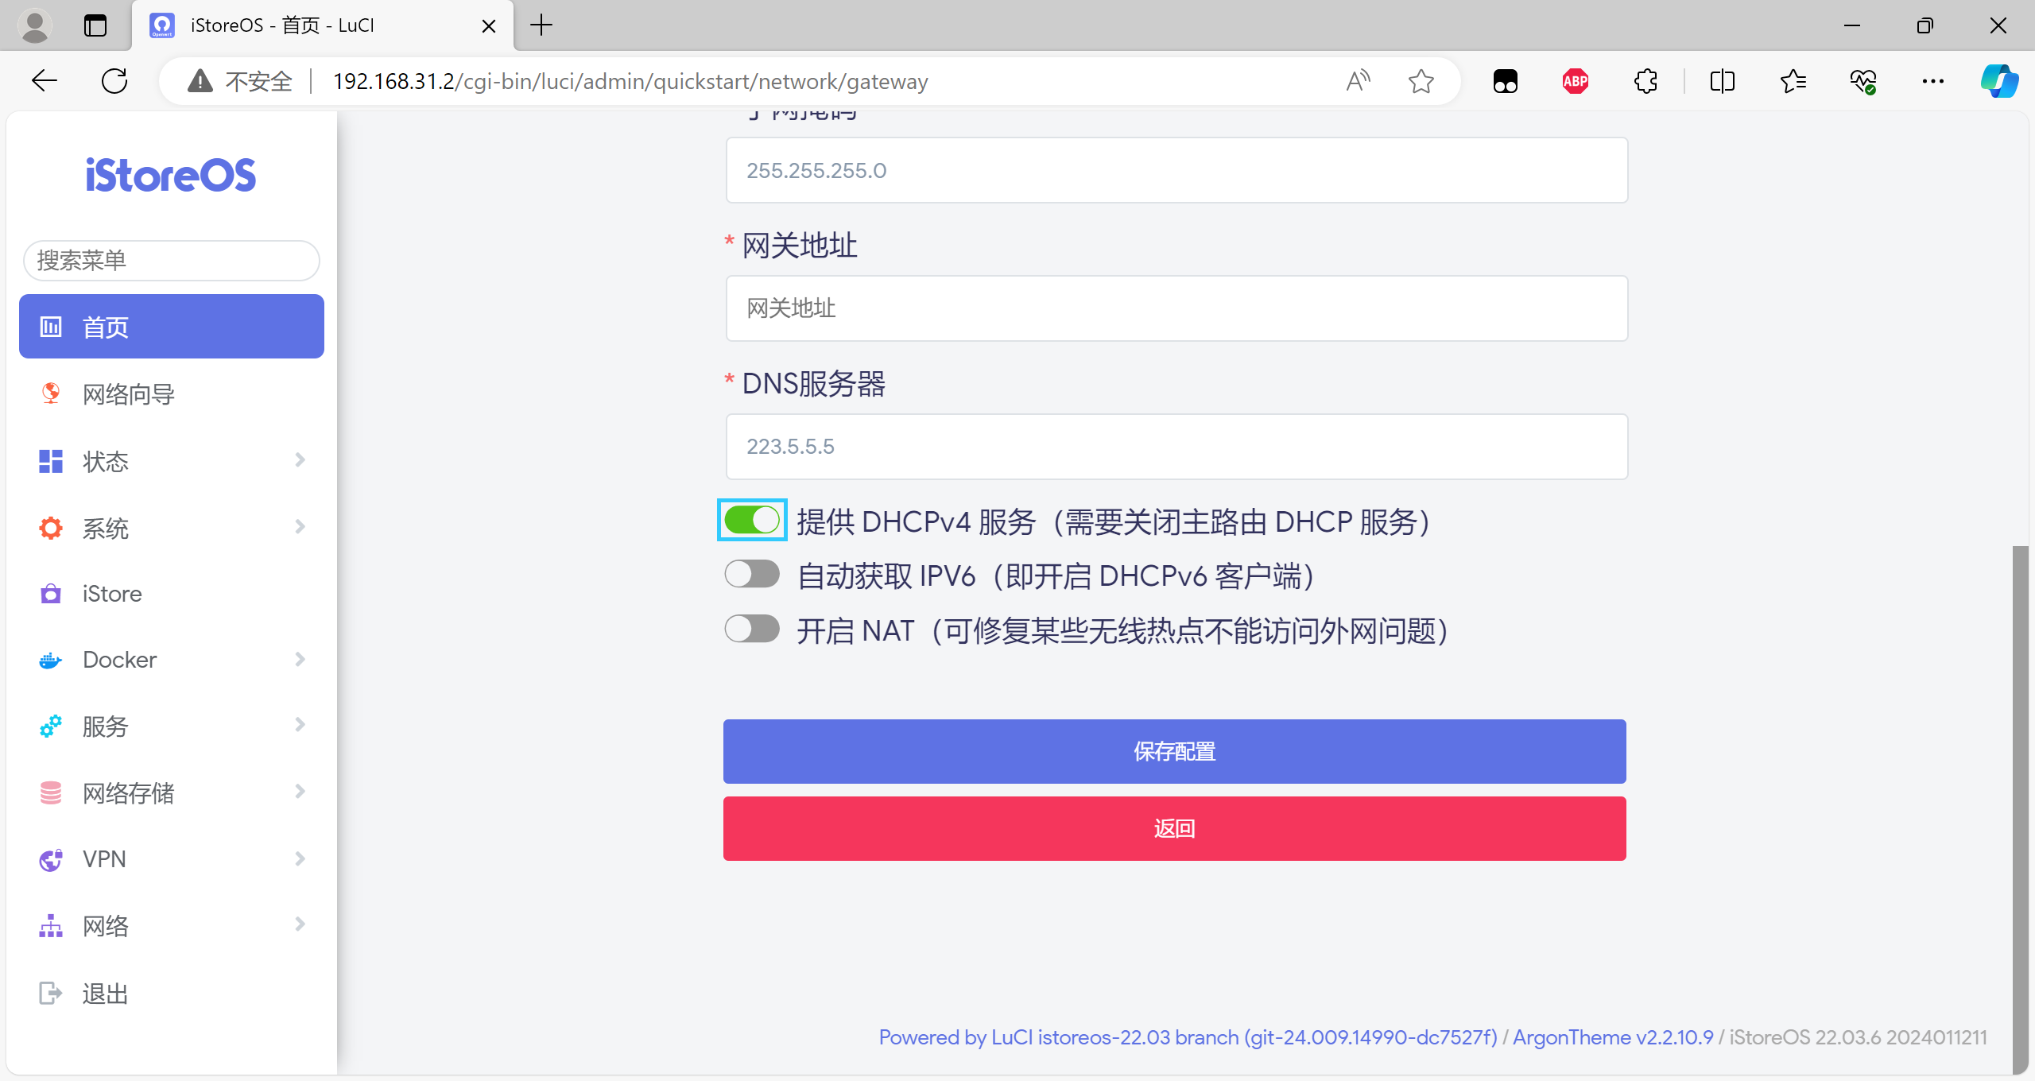This screenshot has width=2035, height=1081.
Task: Disable the DHCPv4 service toggle
Action: (x=752, y=521)
